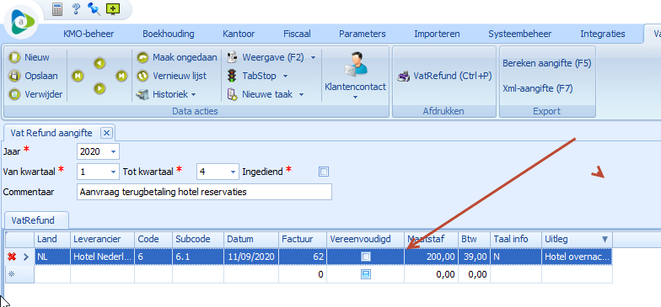Expand the Klantencontact dropdown arrow
This screenshot has height=307, width=661.
355,98
